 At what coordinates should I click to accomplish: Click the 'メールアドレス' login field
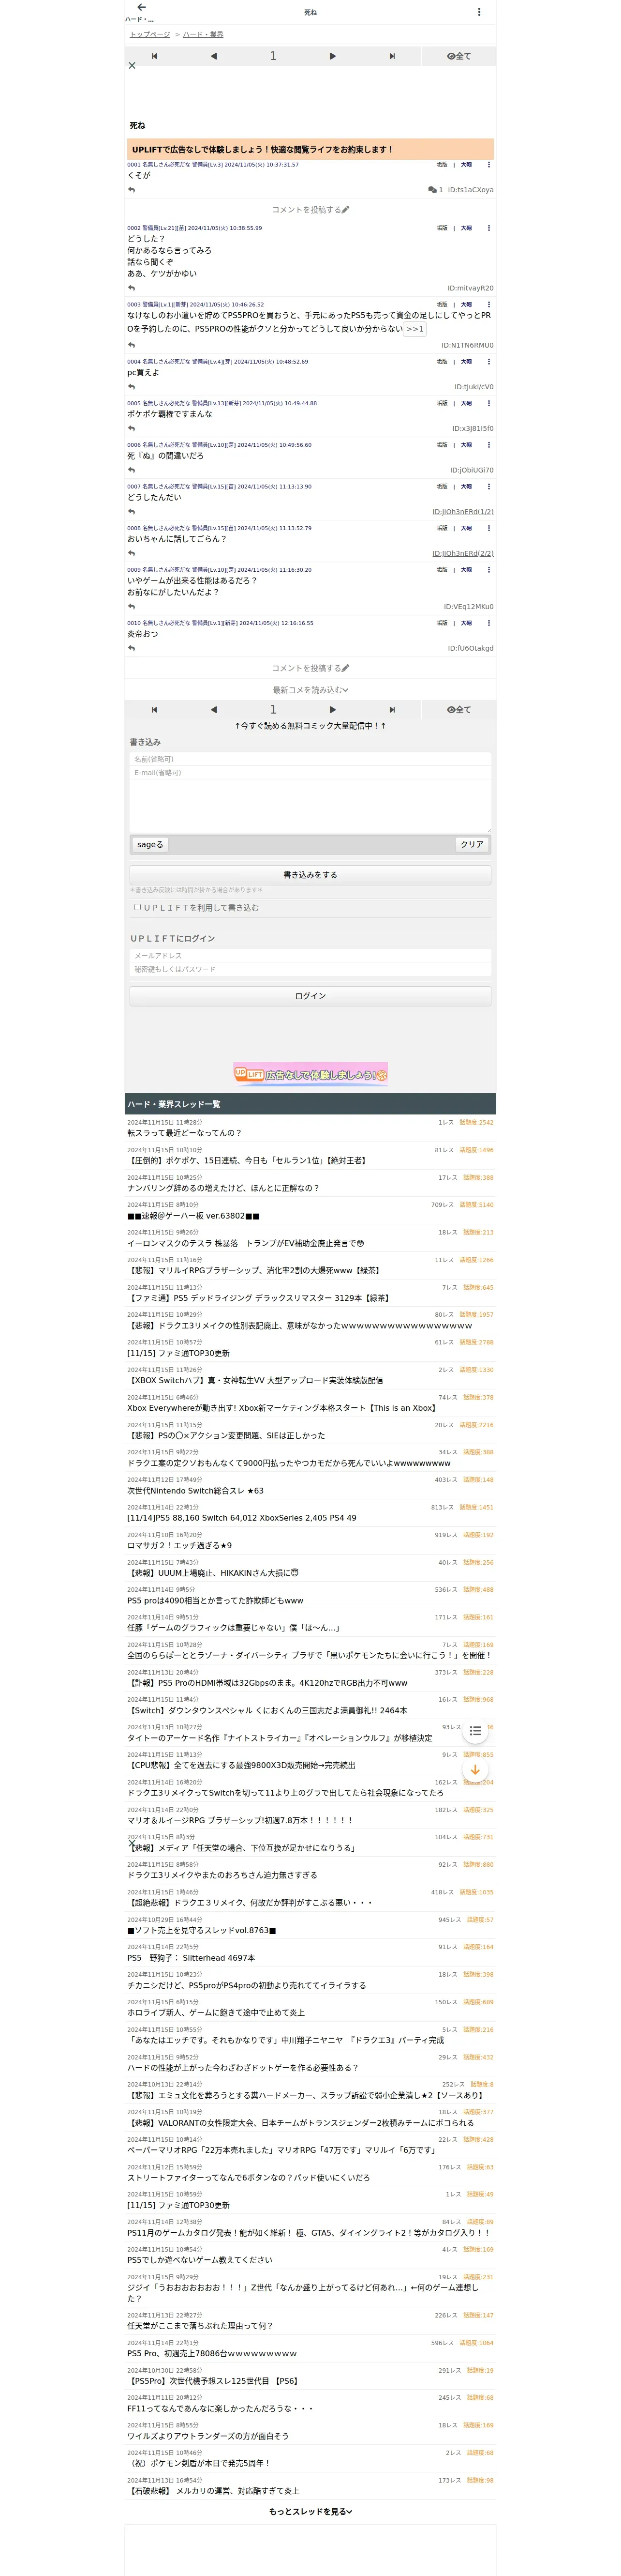click(x=310, y=956)
